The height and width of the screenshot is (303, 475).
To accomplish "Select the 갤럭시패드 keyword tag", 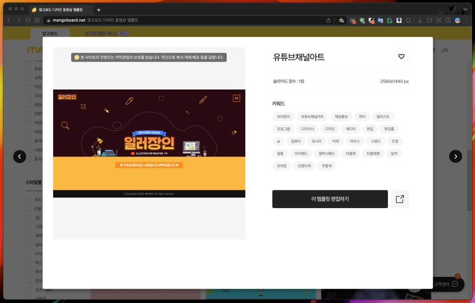I will click(x=327, y=153).
